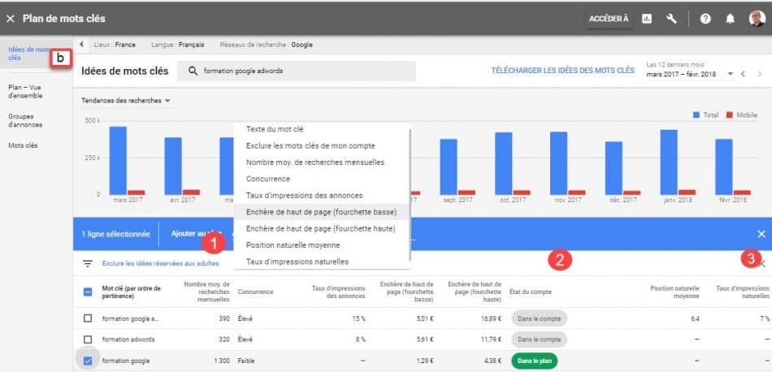Image resolution: width=772 pixels, height=372 pixels.
Task: Choose Nombre moy. de recherches mensuelles option
Action: click(x=315, y=162)
